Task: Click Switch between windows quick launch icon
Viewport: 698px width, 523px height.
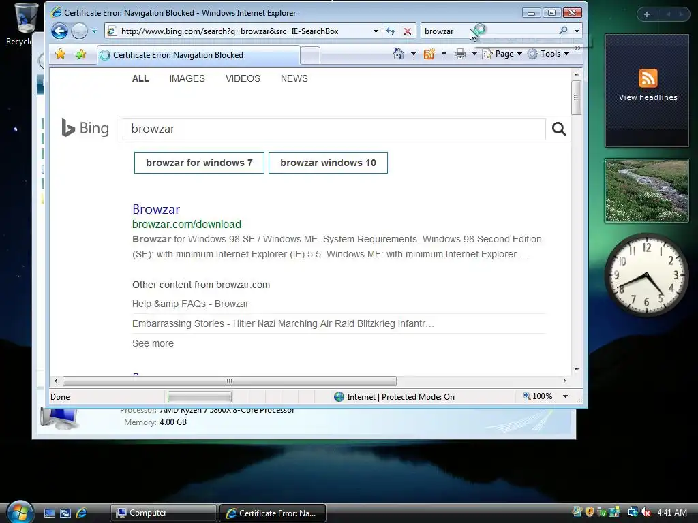Action: [x=65, y=513]
